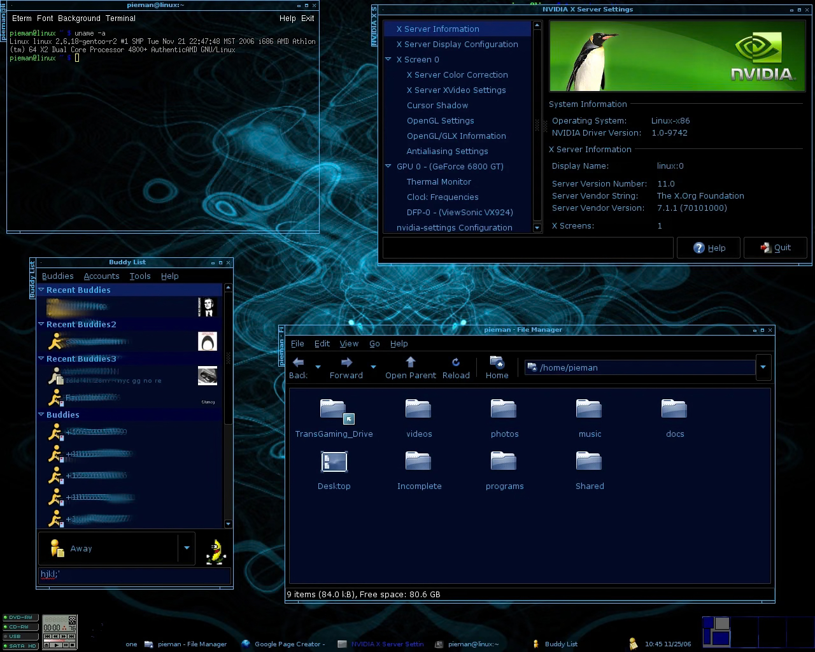Click the Open Parent up-arrow icon
Viewport: 815px width, 652px height.
click(411, 362)
